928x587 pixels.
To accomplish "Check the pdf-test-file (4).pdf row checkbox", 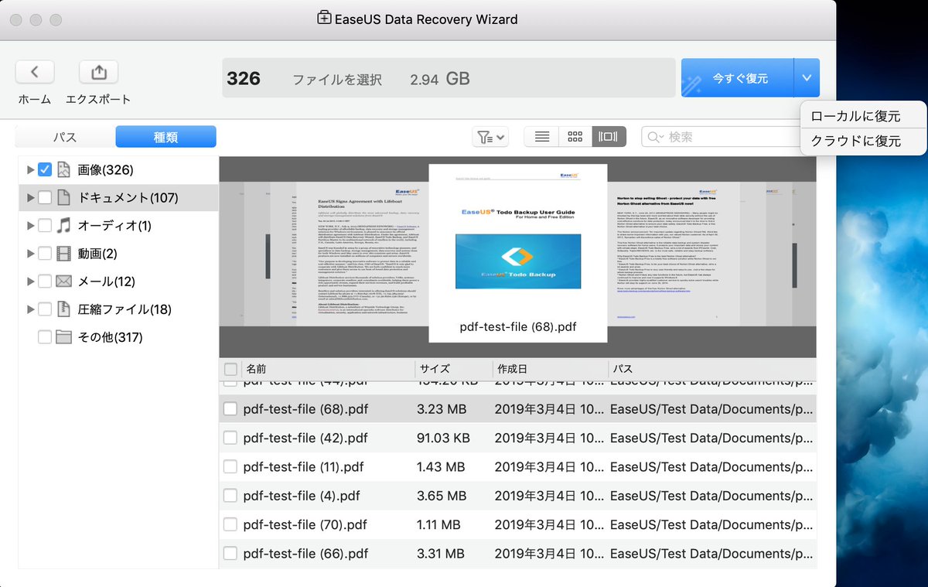I will (230, 496).
